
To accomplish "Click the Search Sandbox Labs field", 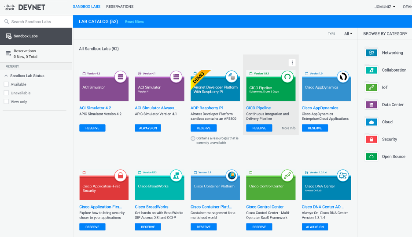I will 40,22.
